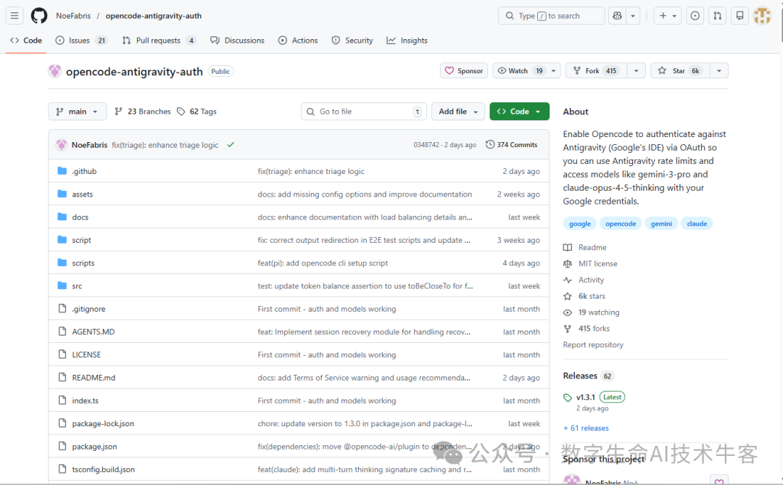Switch to the Actions tab
Image resolution: width=783 pixels, height=485 pixels.
pos(298,41)
